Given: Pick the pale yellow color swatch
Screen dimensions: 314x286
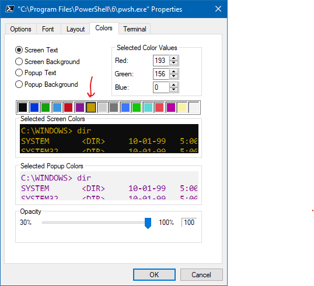Looking at the screenshot, I should 182,108.
